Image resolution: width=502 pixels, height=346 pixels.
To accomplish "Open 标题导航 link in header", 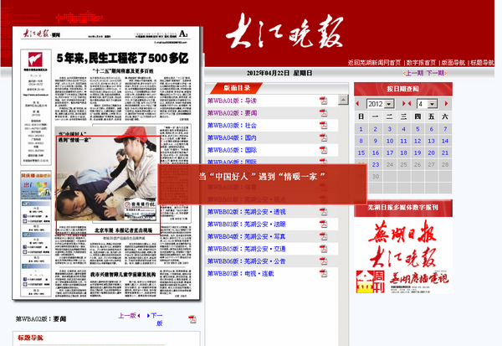I will (x=482, y=63).
